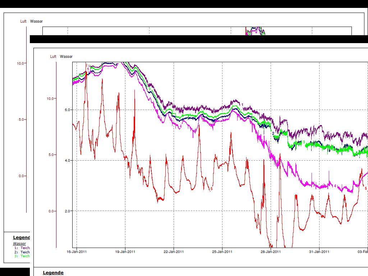Select the 2.0 Wasser axis value
This screenshot has width=368, height=276.
[x=68, y=211]
